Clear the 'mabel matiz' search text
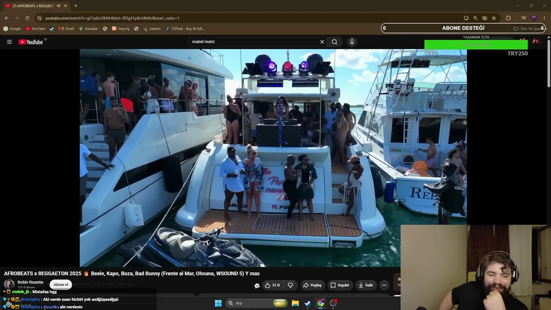The width and height of the screenshot is (551, 310). pyautogui.click(x=322, y=42)
